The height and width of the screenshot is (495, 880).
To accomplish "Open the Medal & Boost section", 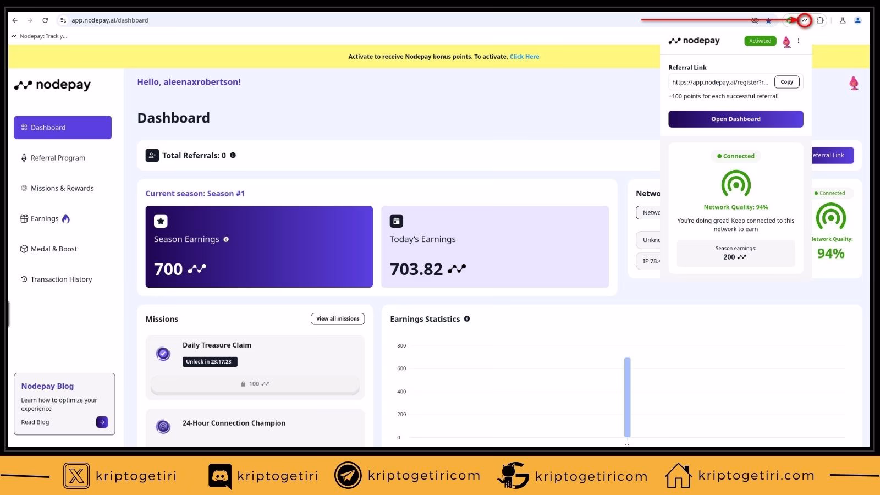I will pyautogui.click(x=53, y=249).
